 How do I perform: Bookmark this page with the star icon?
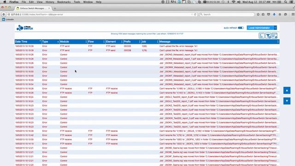(x=258, y=14)
